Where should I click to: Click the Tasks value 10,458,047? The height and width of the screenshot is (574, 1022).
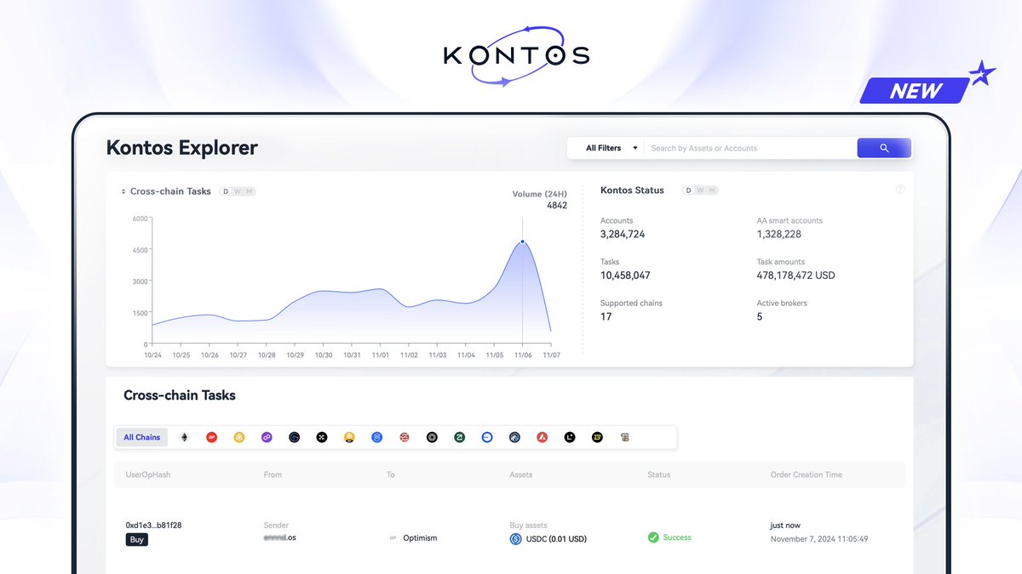coord(625,276)
